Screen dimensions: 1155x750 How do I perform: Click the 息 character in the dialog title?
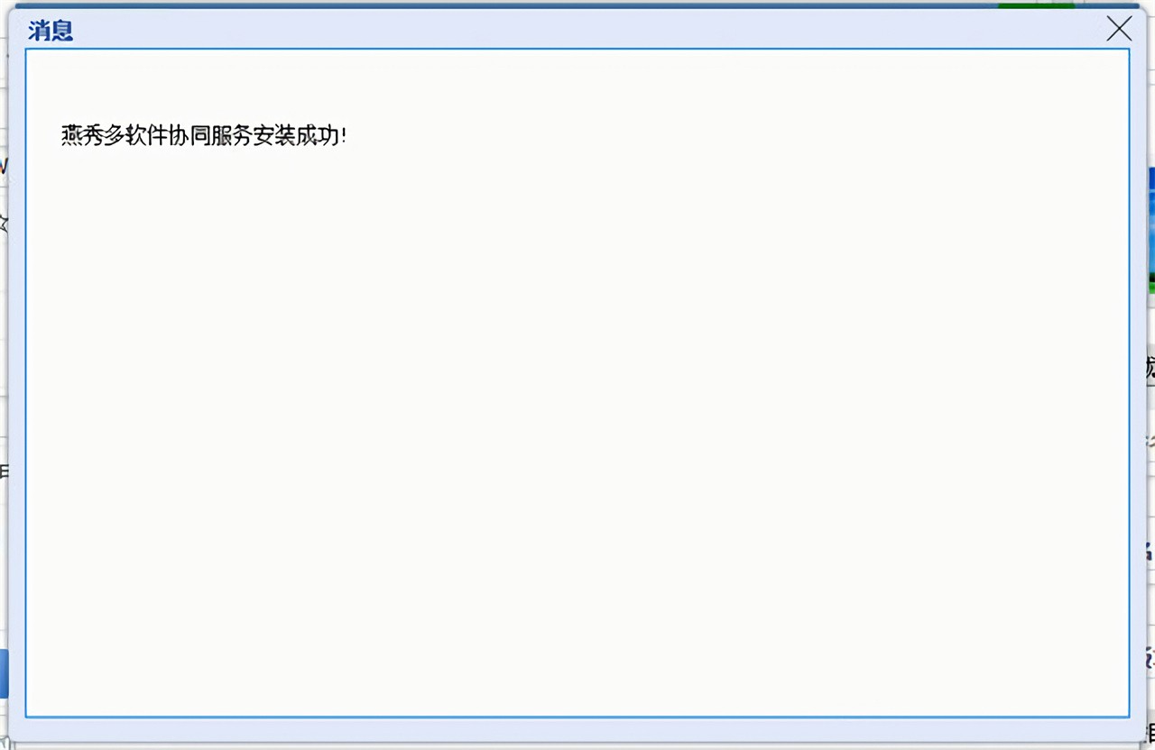tap(62, 31)
